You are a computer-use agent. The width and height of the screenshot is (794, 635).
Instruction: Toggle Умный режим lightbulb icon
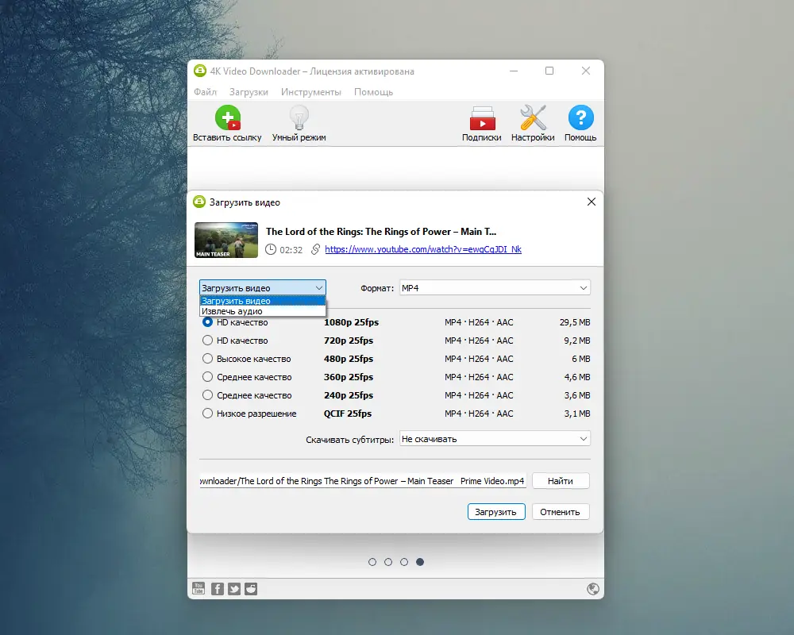pos(299,118)
